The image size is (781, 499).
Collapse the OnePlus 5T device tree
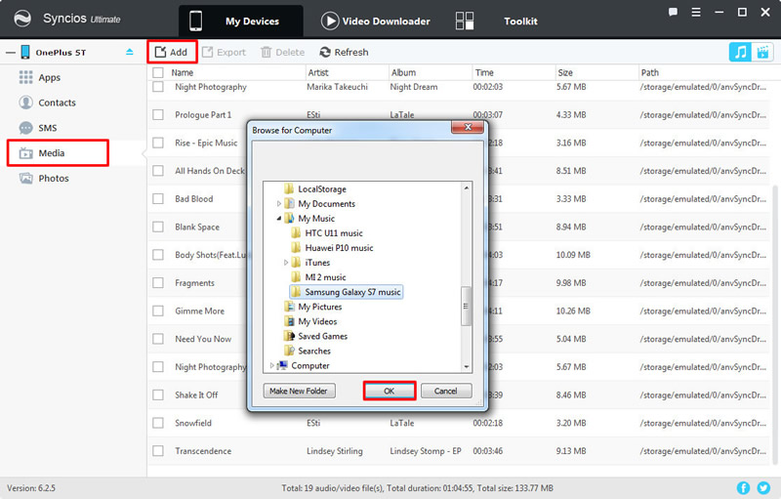(11, 53)
